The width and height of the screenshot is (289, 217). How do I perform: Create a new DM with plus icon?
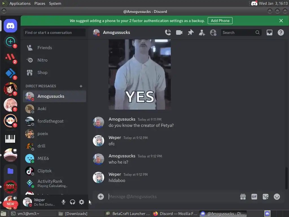81,86
